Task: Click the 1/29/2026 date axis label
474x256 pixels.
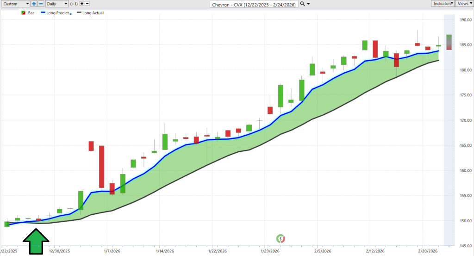Action: click(x=270, y=251)
